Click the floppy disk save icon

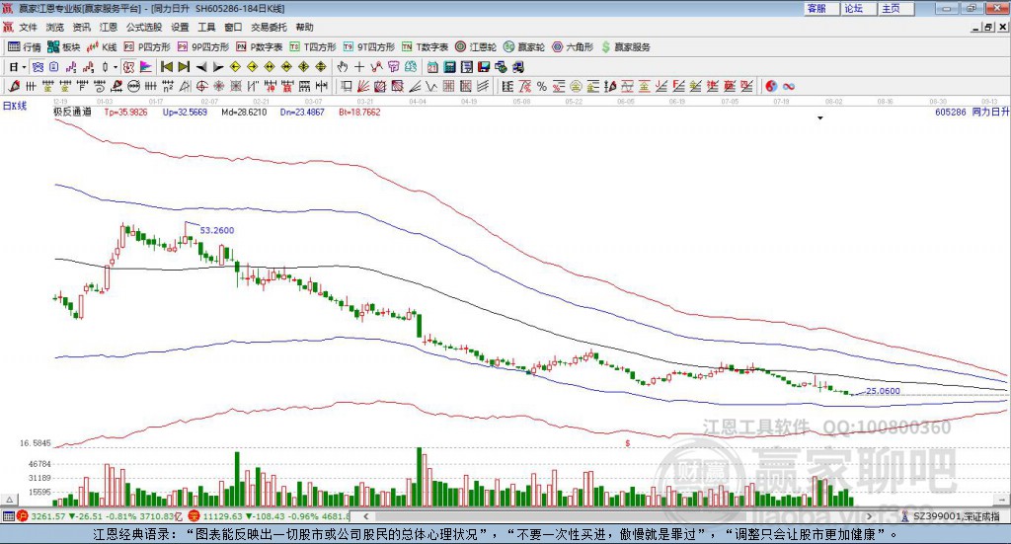coord(484,67)
